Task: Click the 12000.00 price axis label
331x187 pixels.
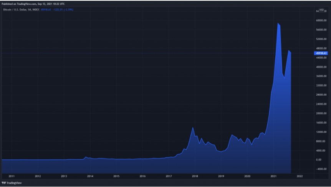Action: point(321,132)
